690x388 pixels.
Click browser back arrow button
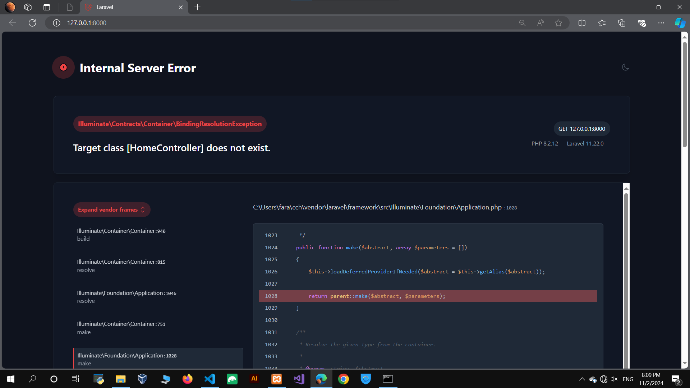13,23
